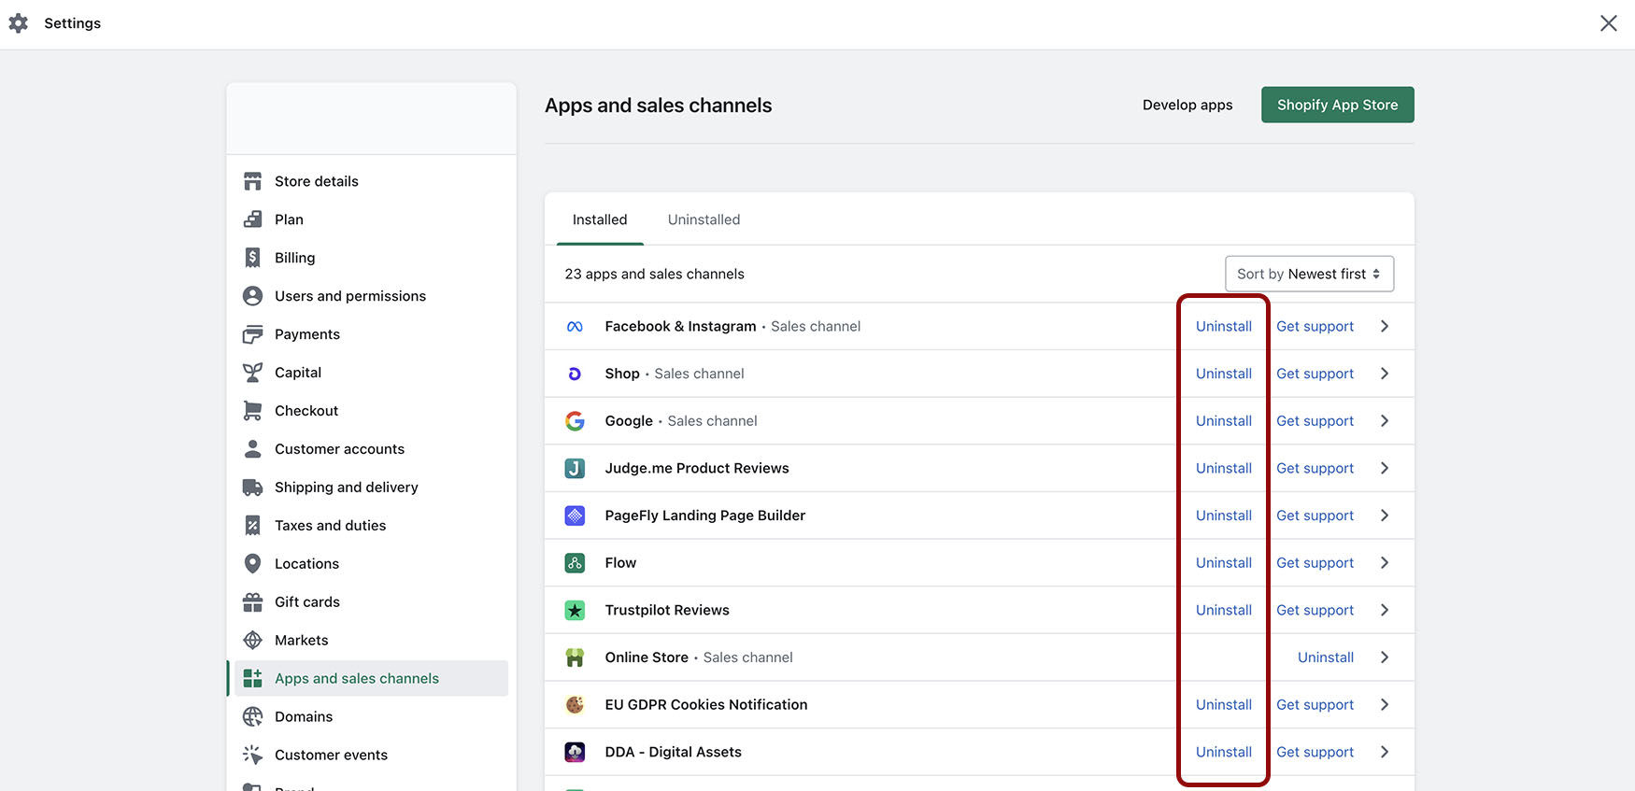
Task: Click the Shop app logo icon
Action: [x=575, y=374]
